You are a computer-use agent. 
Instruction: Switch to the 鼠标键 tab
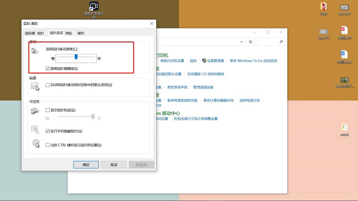[30, 33]
